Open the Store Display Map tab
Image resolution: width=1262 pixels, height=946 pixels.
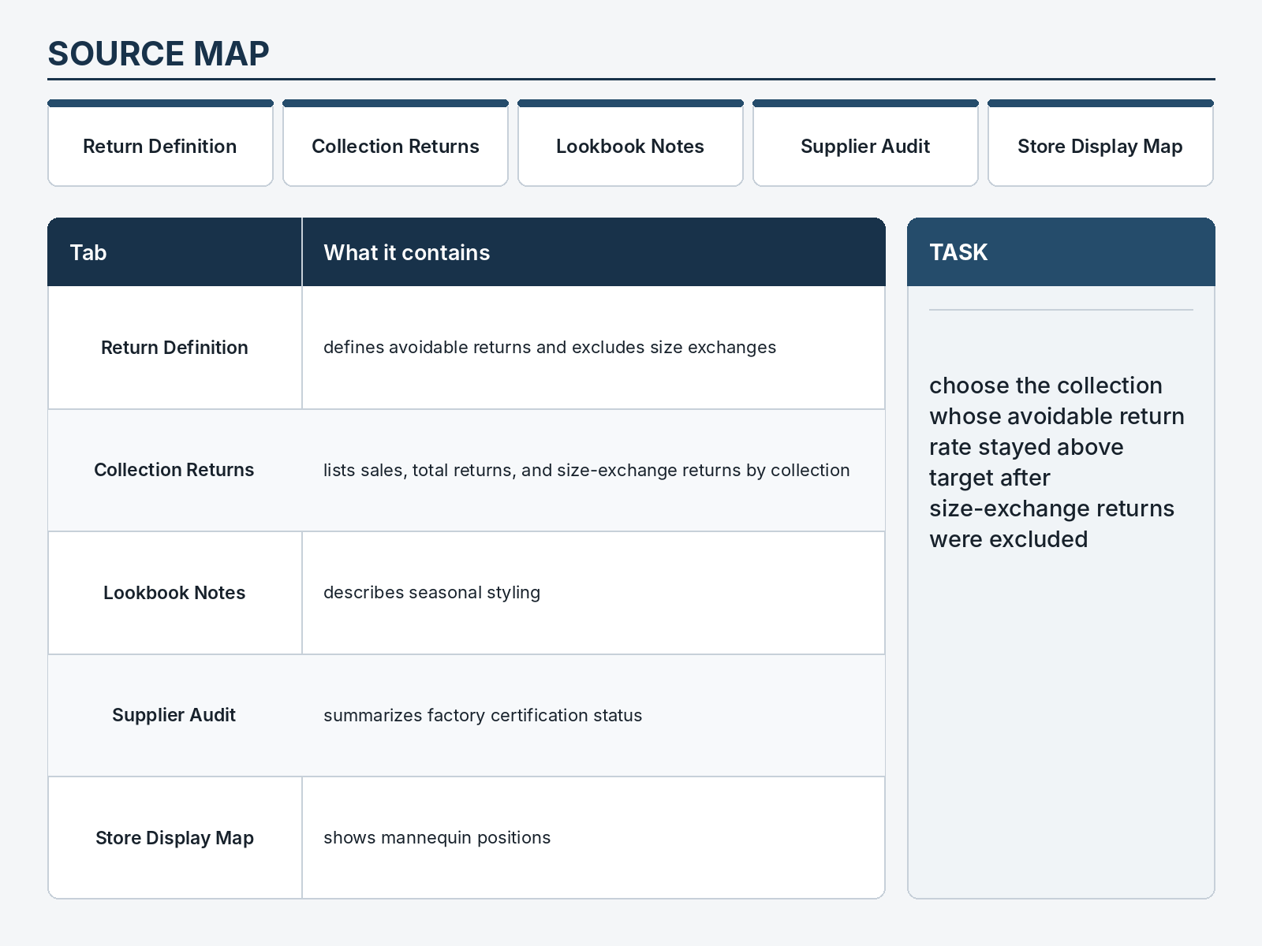1100,143
